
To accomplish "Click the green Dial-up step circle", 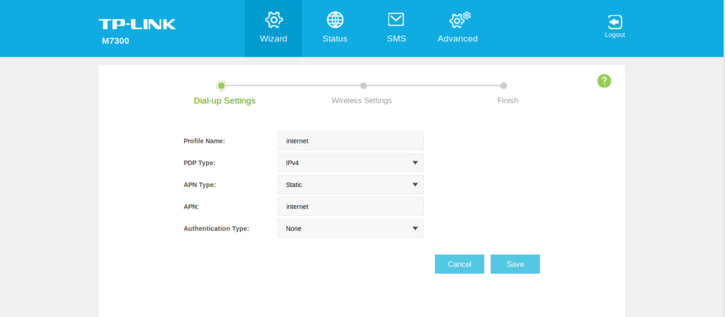I will tap(222, 86).
